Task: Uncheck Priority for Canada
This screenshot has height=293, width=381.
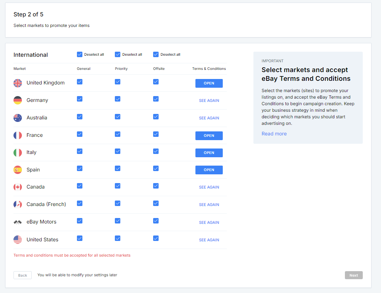Action: click(x=118, y=186)
